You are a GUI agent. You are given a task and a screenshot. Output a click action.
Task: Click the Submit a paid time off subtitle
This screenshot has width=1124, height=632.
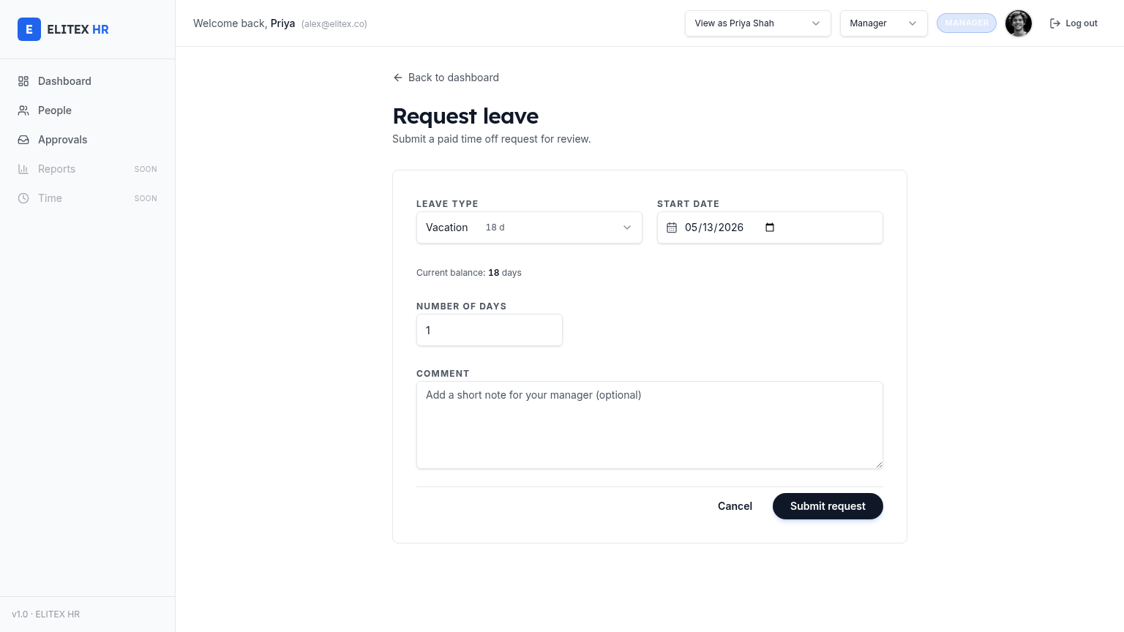click(x=492, y=139)
